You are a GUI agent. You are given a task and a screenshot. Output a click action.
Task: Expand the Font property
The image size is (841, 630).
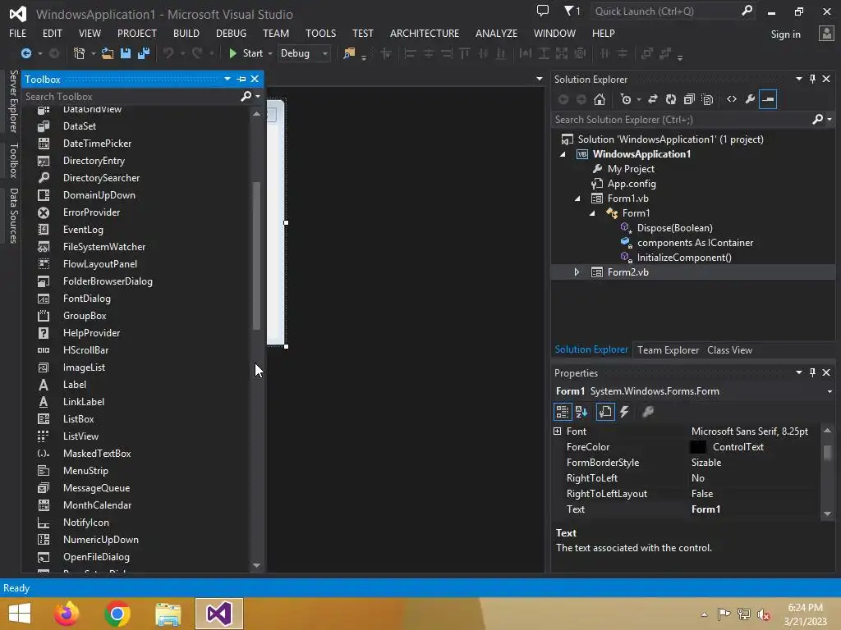click(x=558, y=431)
